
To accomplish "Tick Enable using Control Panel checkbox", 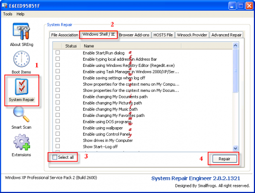I will (58, 134).
